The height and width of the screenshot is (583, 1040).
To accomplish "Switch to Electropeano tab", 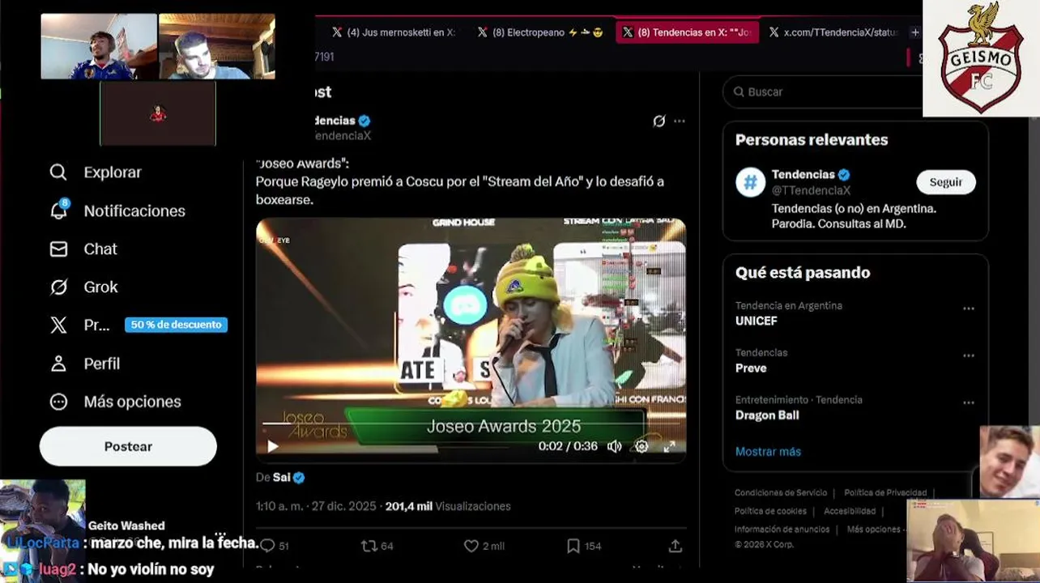I will pos(539,32).
